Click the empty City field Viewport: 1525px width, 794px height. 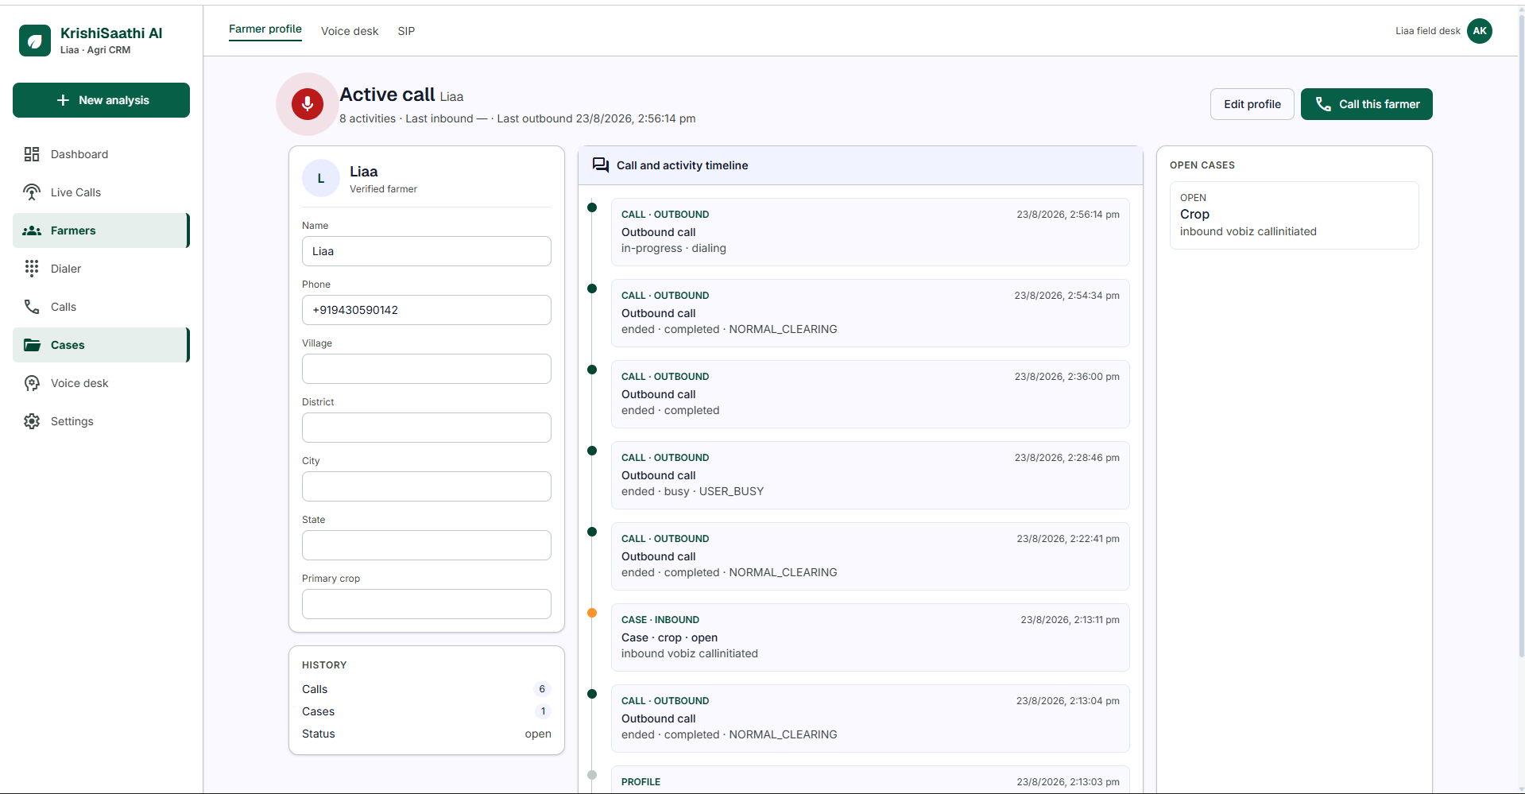point(427,486)
